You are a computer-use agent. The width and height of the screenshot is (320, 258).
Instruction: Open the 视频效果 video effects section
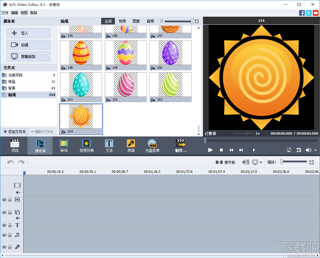point(87,146)
